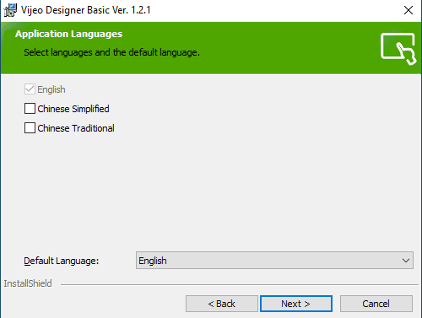Close the Vijeo Designer installer window
422x318 pixels.
coord(408,10)
